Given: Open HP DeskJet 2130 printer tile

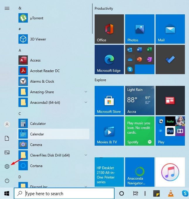Looking at the screenshot, I should [x=109, y=172].
